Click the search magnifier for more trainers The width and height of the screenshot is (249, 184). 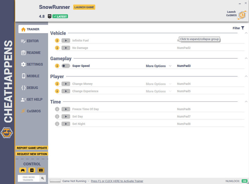[x=43, y=178]
